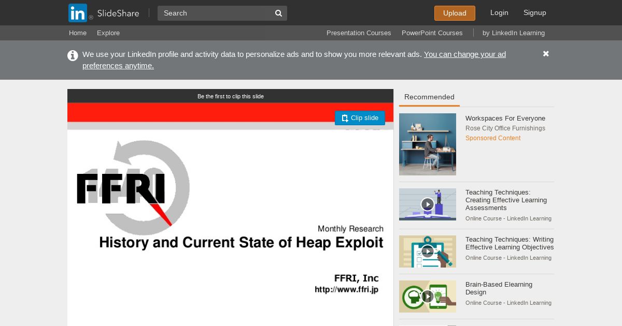Open Workspaces For Everyone title link
The width and height of the screenshot is (622, 326).
pyautogui.click(x=505, y=118)
